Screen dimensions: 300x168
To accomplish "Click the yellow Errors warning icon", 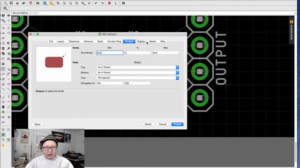I will 3,145.
